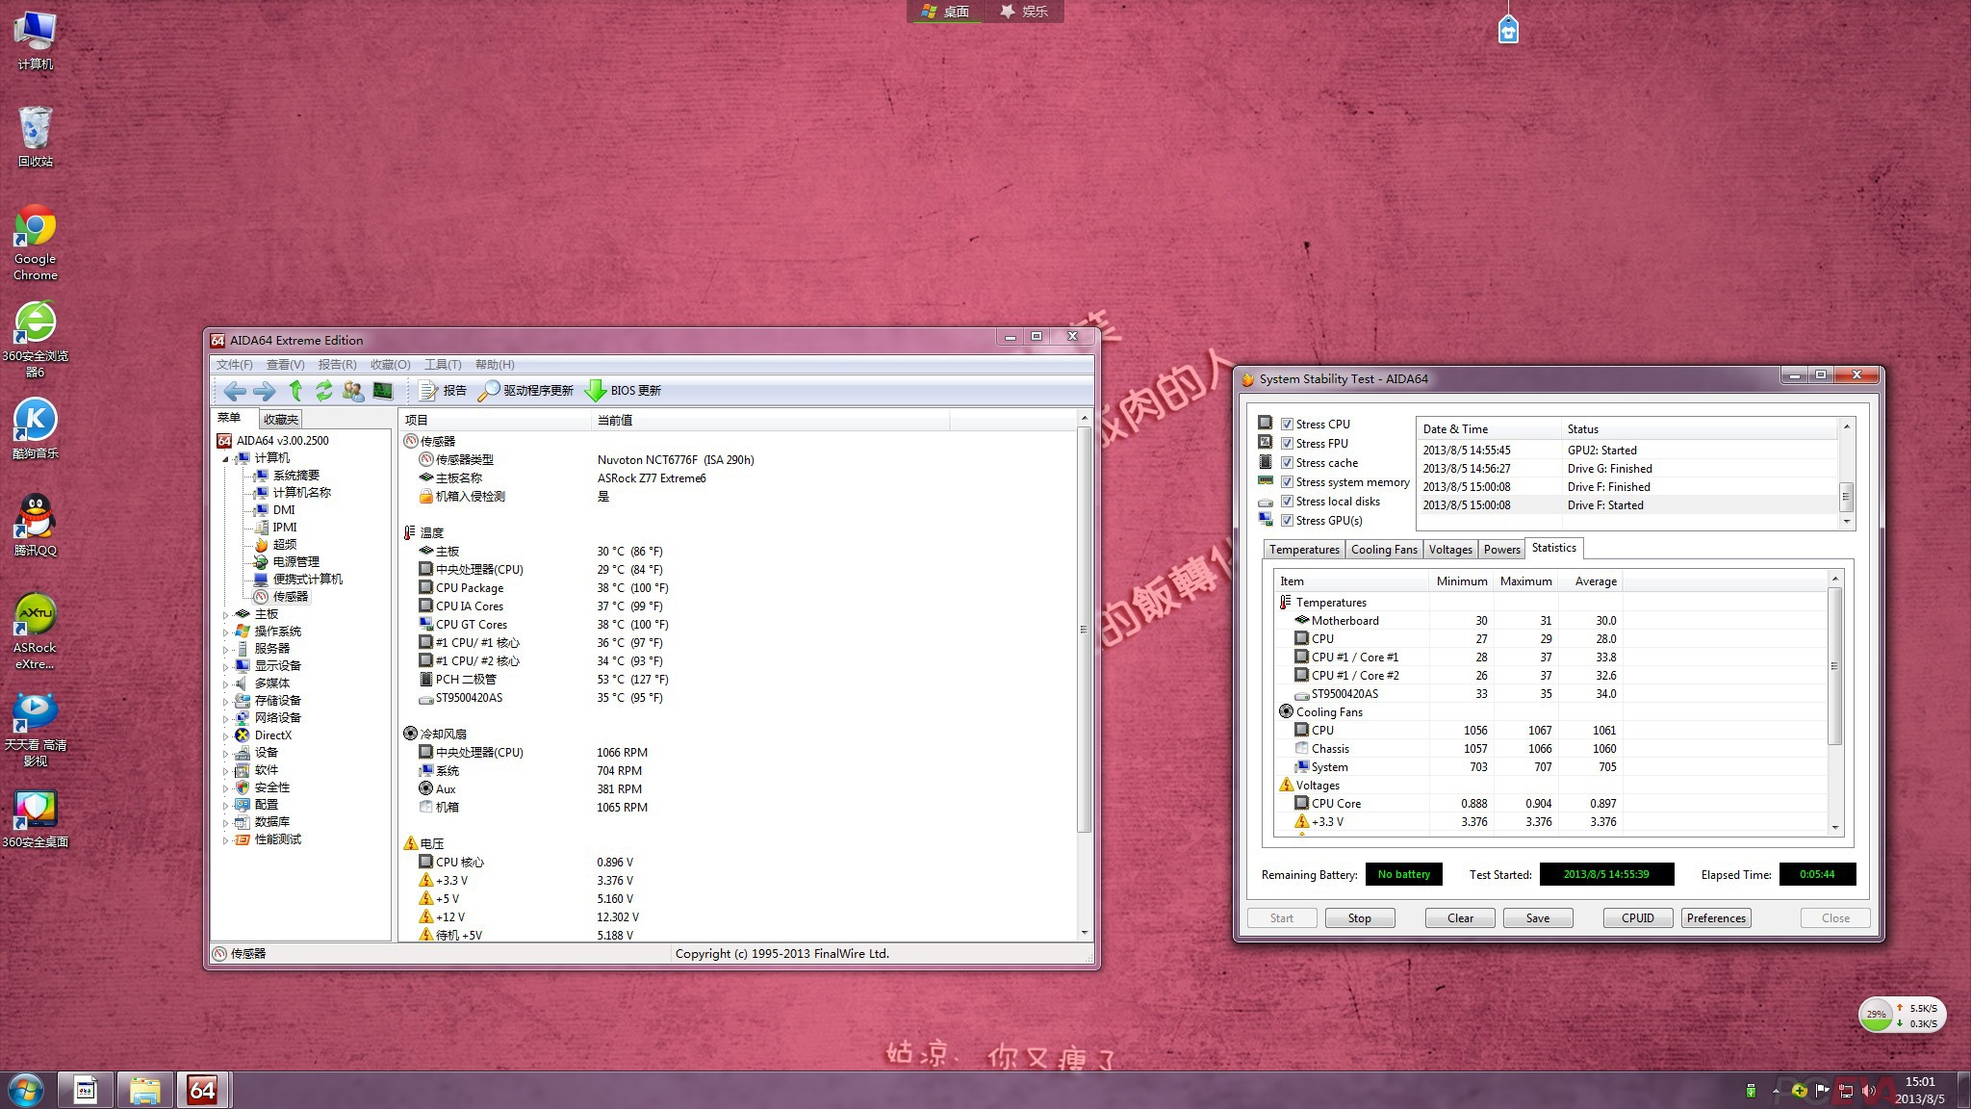Open ASRock eXtreme desktop icon
1971x1109 pixels.
(36, 631)
